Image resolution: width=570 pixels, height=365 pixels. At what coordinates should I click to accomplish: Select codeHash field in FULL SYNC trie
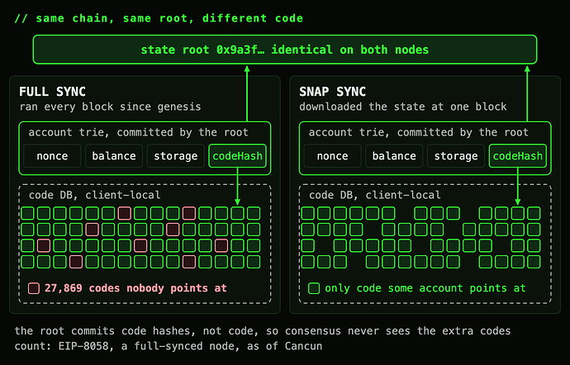pos(237,156)
